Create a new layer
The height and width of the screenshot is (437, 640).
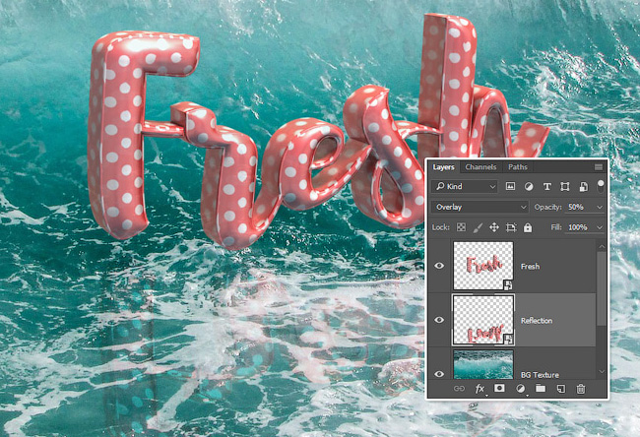coord(561,389)
